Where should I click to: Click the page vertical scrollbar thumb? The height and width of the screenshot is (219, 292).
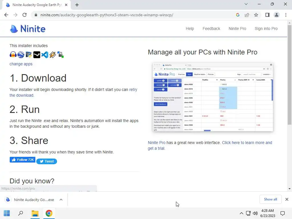click(289, 75)
